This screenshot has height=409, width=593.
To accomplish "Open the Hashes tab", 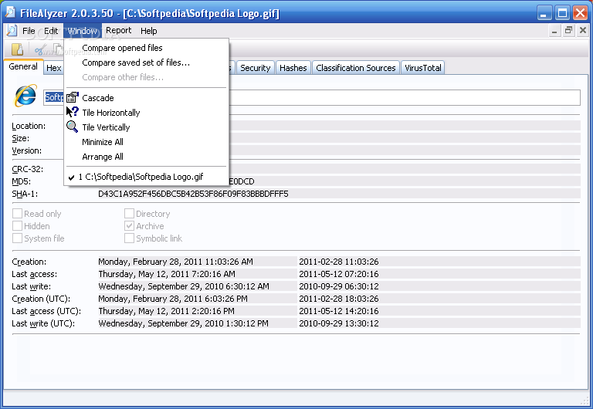I will (293, 68).
